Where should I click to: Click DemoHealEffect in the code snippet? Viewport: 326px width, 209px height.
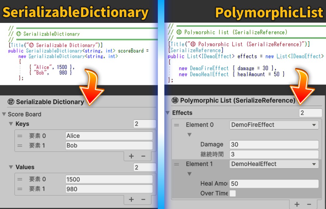pyautogui.click(x=209, y=74)
